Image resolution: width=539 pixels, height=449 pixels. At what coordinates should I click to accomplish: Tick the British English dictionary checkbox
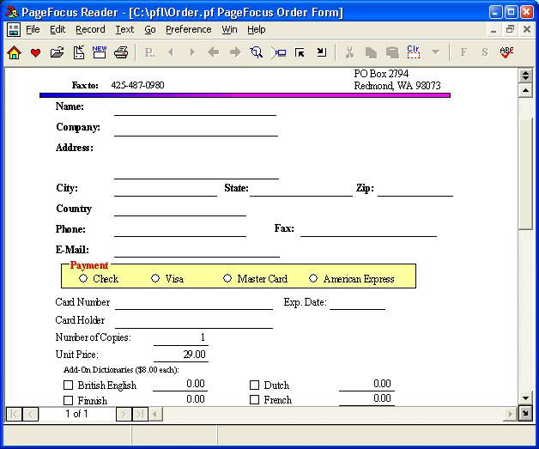(69, 385)
